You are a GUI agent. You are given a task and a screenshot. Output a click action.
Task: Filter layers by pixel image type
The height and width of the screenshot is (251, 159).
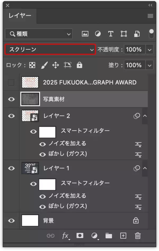coord(85,34)
